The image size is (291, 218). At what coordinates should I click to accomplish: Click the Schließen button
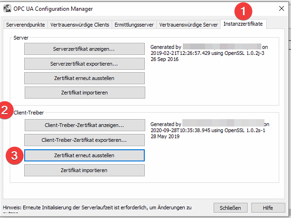pyautogui.click(x=230, y=208)
